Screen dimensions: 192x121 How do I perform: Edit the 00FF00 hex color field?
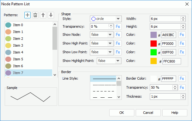point(169,52)
